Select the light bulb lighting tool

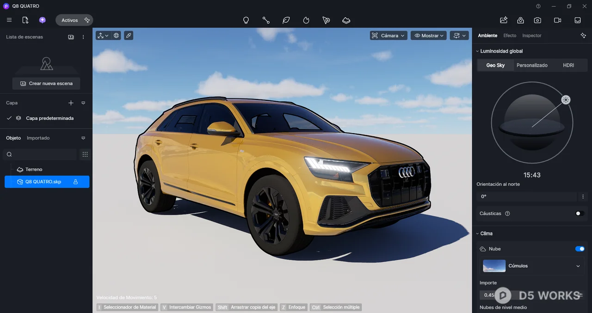246,20
